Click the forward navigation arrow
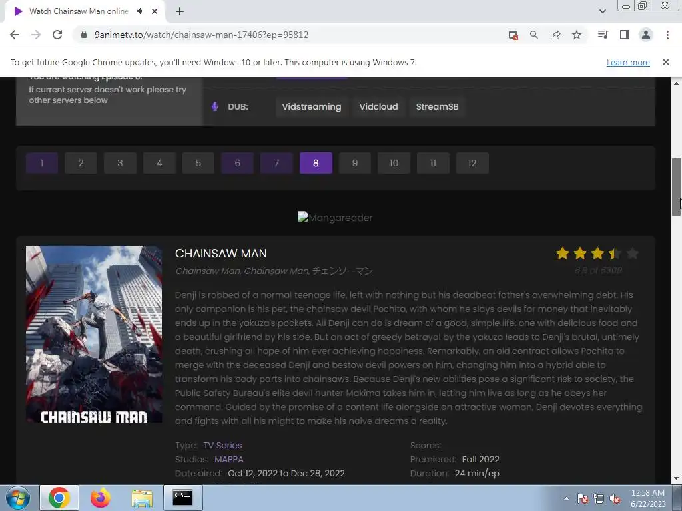The width and height of the screenshot is (682, 511). 36,35
